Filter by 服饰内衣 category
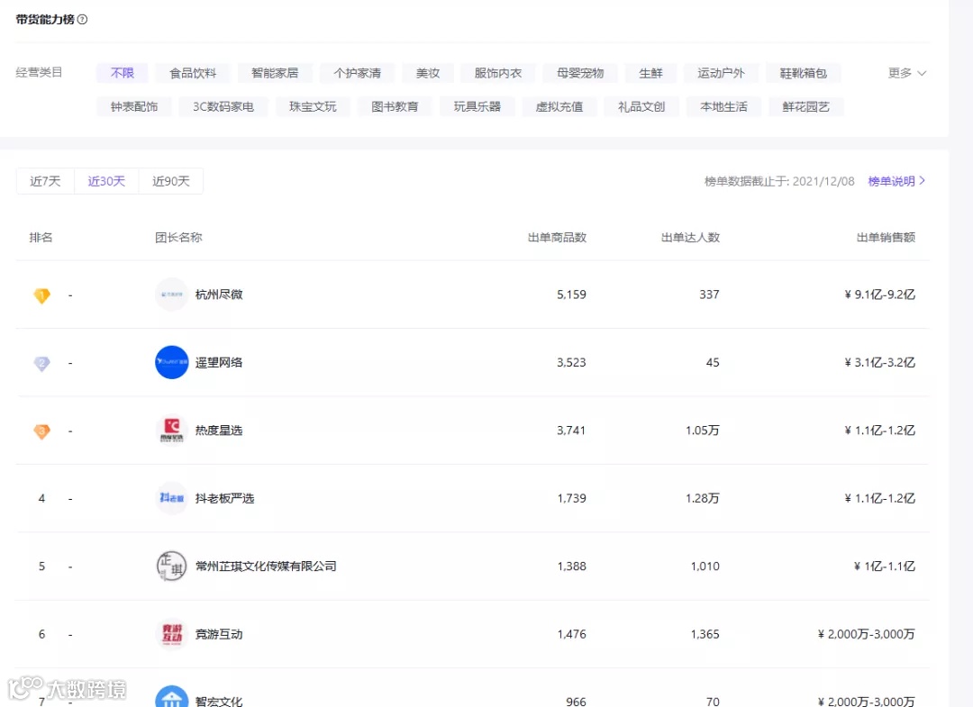This screenshot has height=707, width=973. [497, 73]
